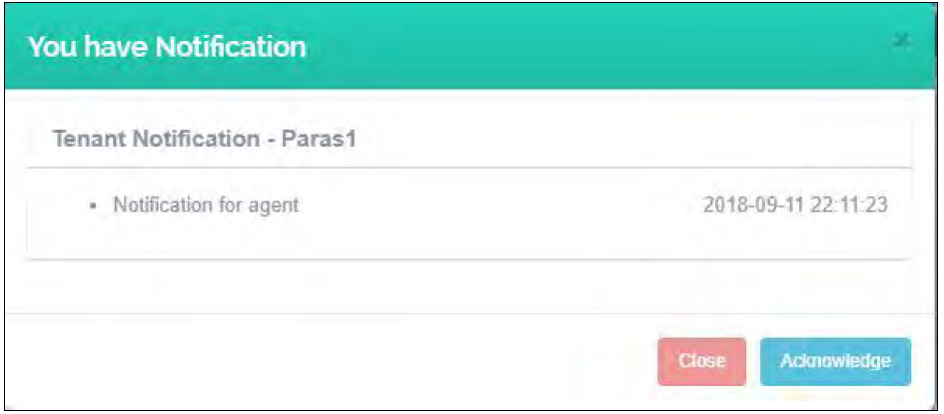944x414 pixels.
Task: Click the 'You have Notification' dialog title
Action: tap(167, 46)
